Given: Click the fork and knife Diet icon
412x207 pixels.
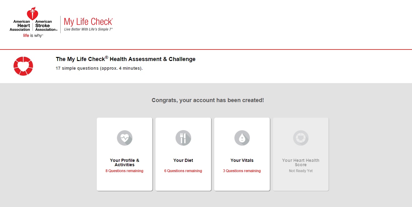Looking at the screenshot, I should click(183, 138).
